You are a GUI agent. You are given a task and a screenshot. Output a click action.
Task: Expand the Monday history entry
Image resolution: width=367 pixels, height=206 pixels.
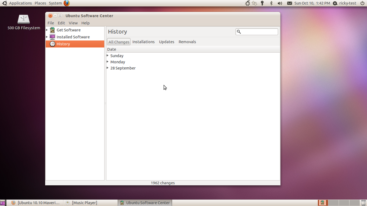(x=108, y=62)
